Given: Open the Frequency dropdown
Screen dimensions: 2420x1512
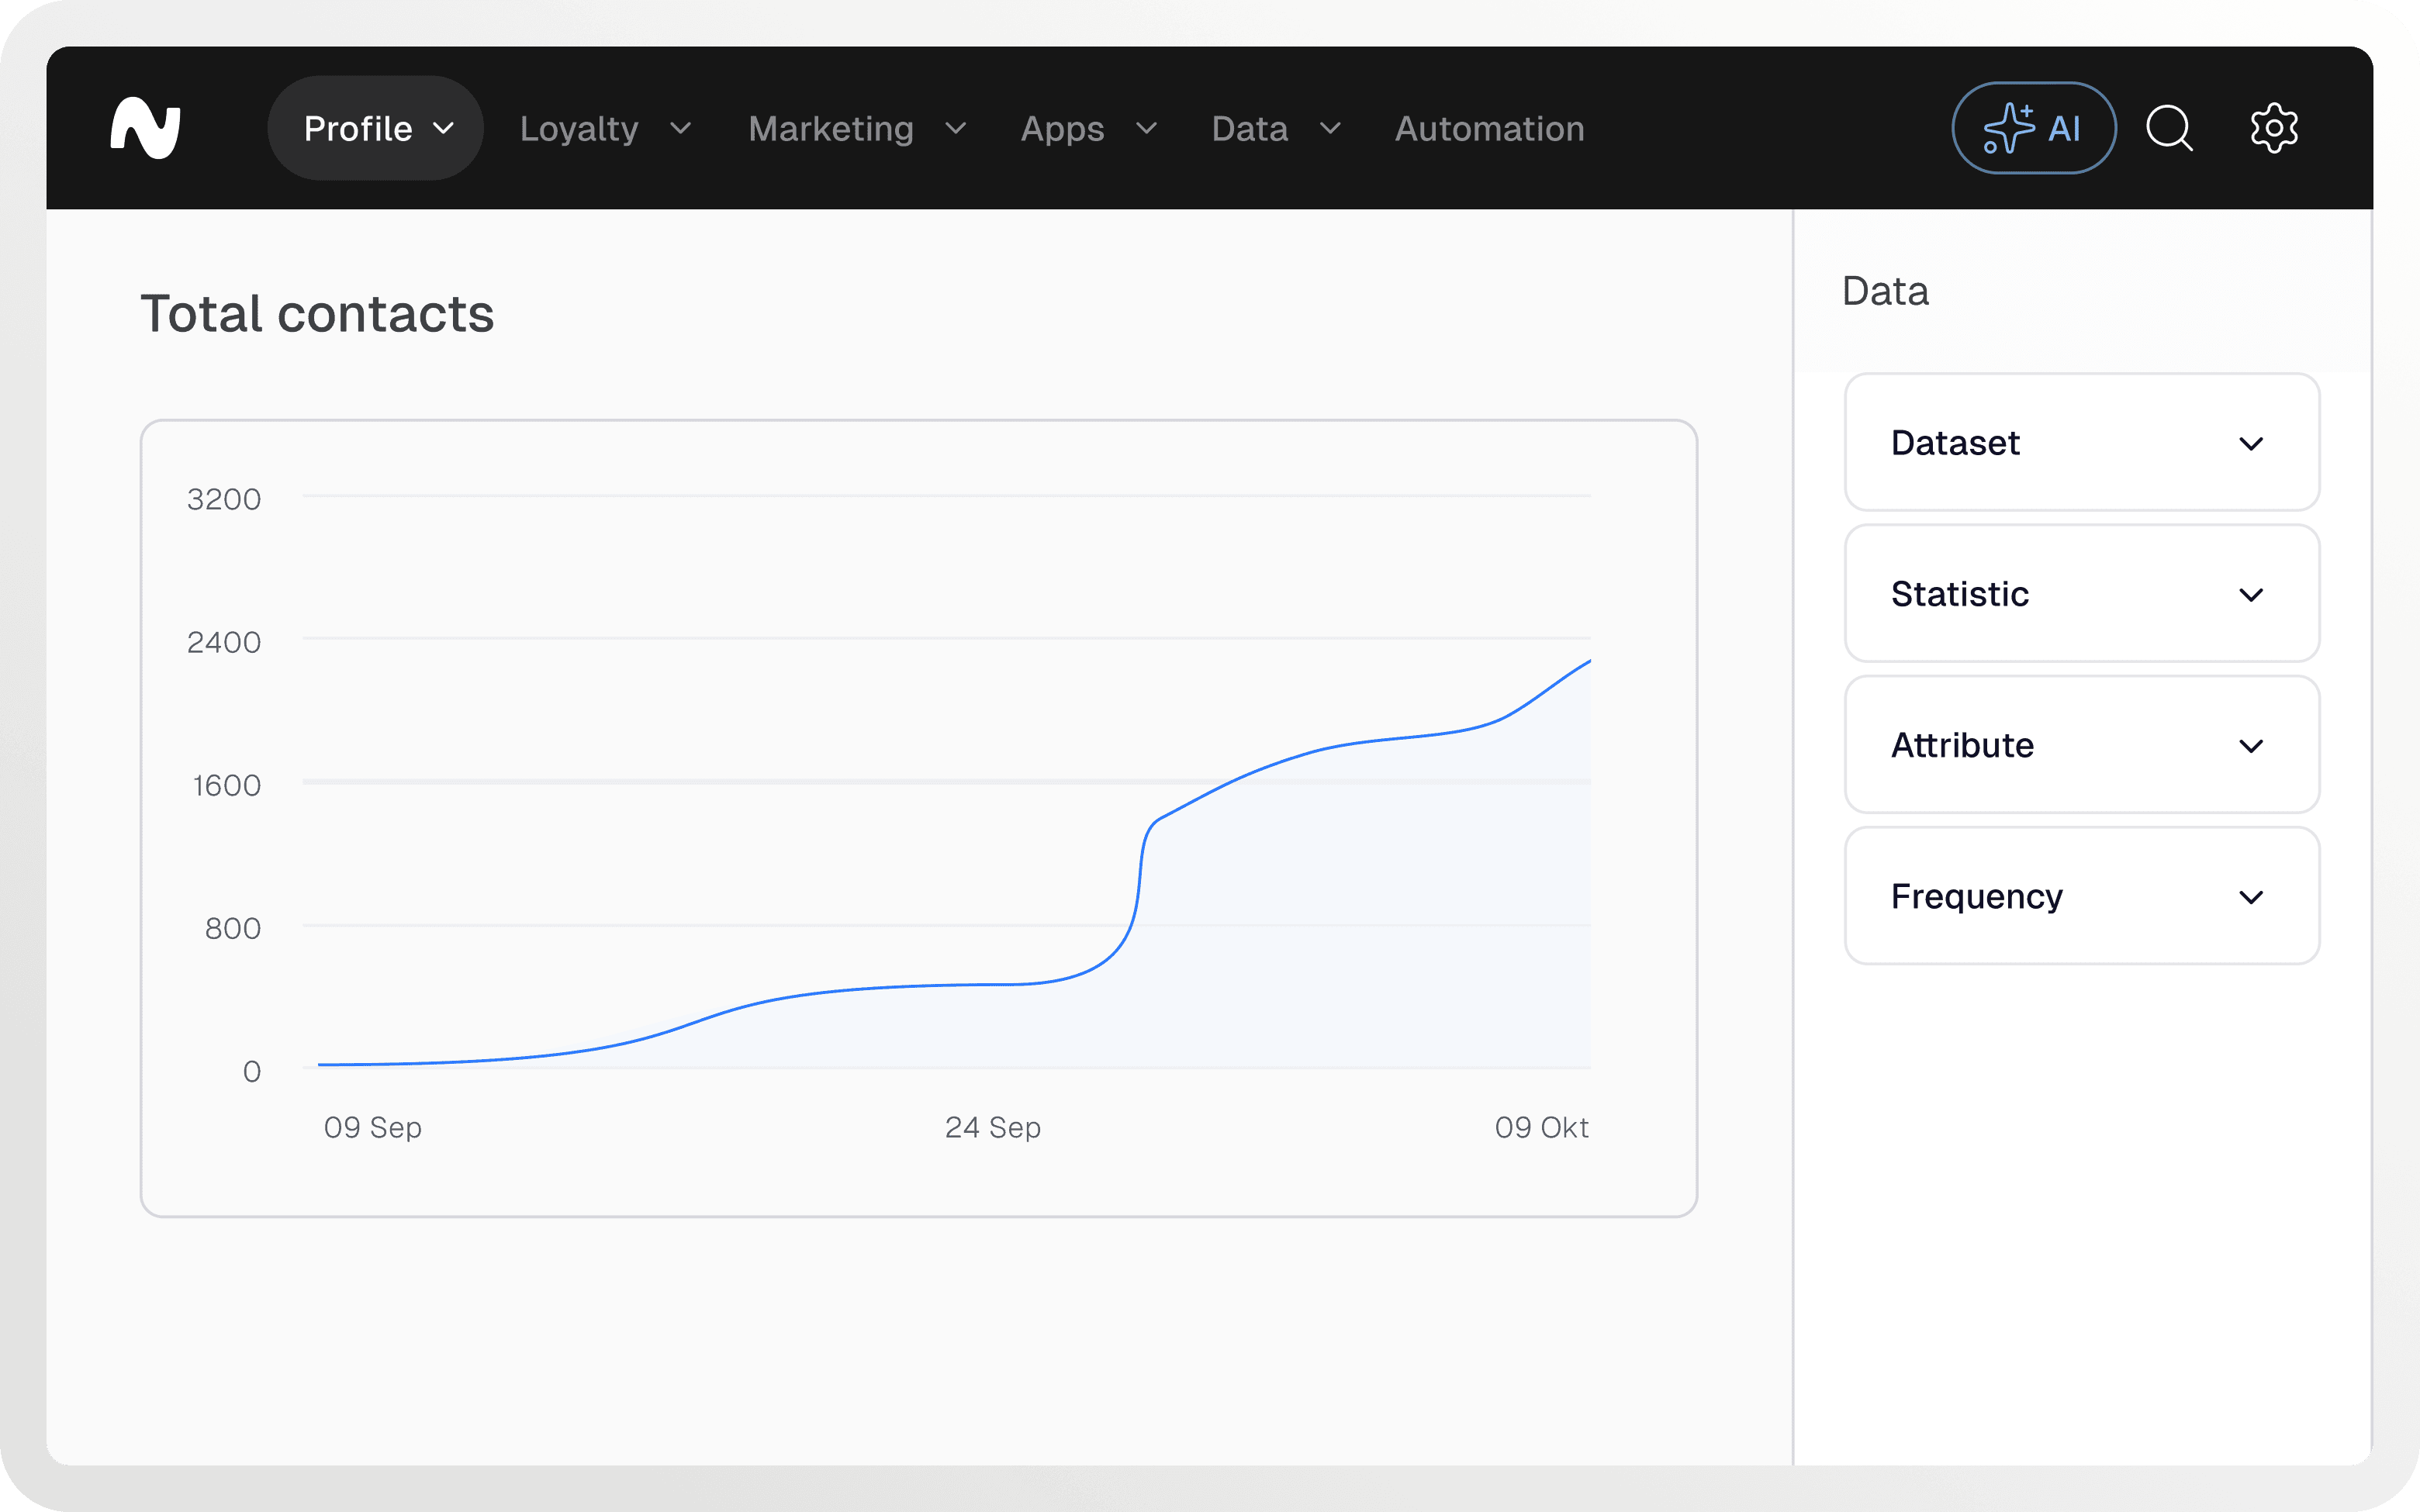Looking at the screenshot, I should 2081,896.
